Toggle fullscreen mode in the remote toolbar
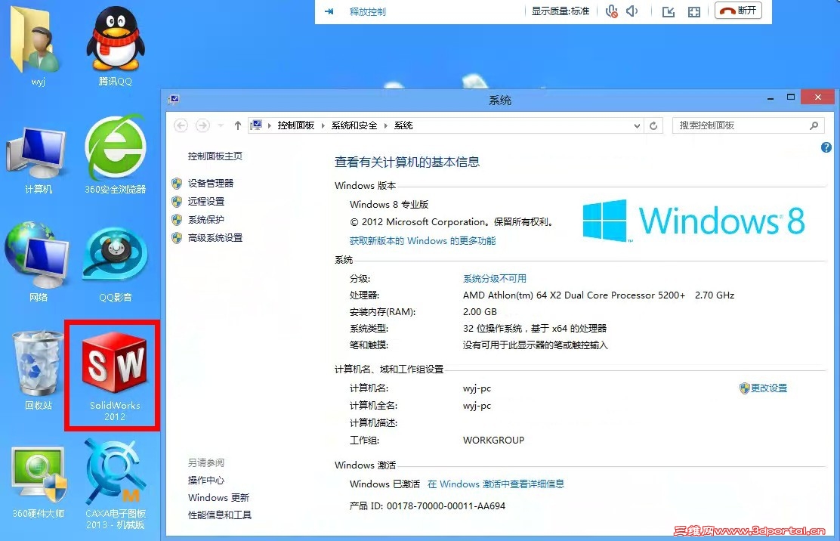The height and width of the screenshot is (541, 840). point(693,11)
